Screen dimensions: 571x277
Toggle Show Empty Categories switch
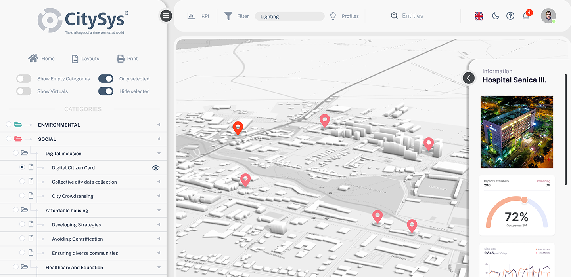(24, 78)
